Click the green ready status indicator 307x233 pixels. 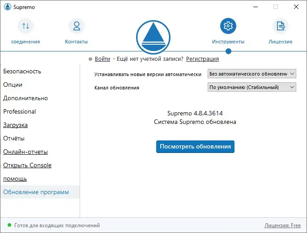pos(9,225)
